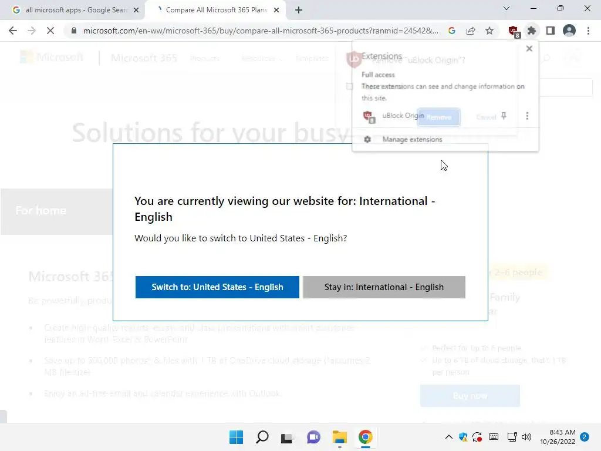Open the clock showing 8:43 AM
Viewport: 601px width, 451px height.
[558, 437]
